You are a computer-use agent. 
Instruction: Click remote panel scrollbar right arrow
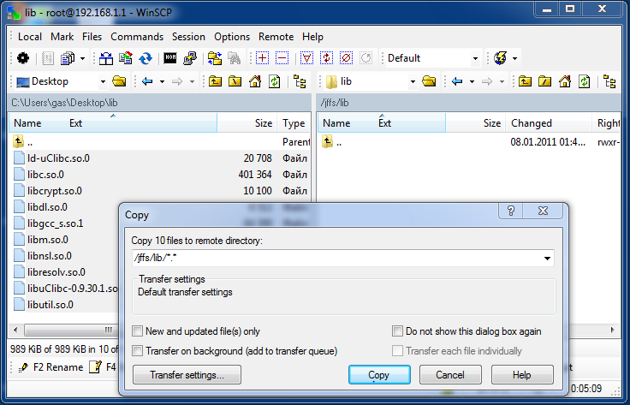click(x=613, y=331)
